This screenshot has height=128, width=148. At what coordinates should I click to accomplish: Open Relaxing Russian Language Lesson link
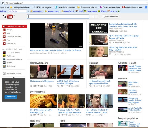click(x=124, y=37)
